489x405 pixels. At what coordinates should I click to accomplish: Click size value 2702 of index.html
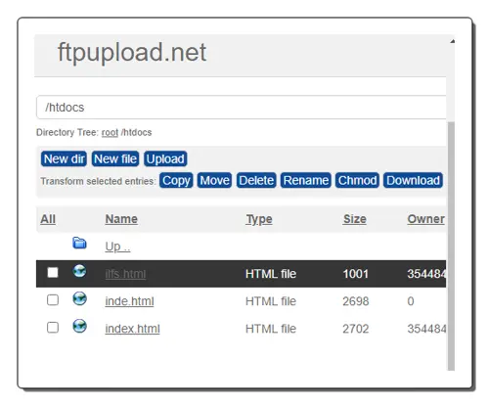tap(356, 329)
